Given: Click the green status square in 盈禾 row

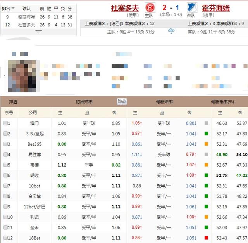Looking at the screenshot, I should 207,227.
